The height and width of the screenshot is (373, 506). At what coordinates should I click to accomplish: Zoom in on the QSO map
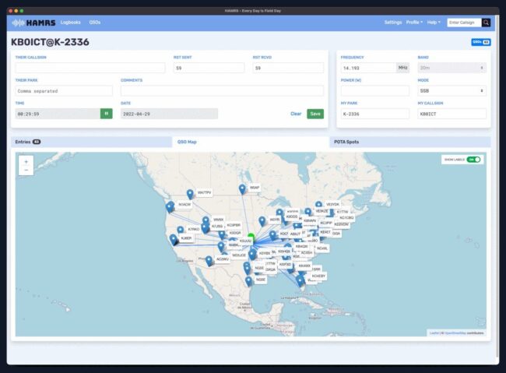[x=26, y=161]
